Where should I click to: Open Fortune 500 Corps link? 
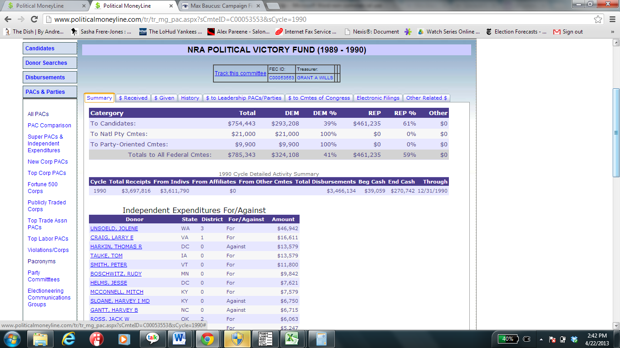[x=43, y=188]
